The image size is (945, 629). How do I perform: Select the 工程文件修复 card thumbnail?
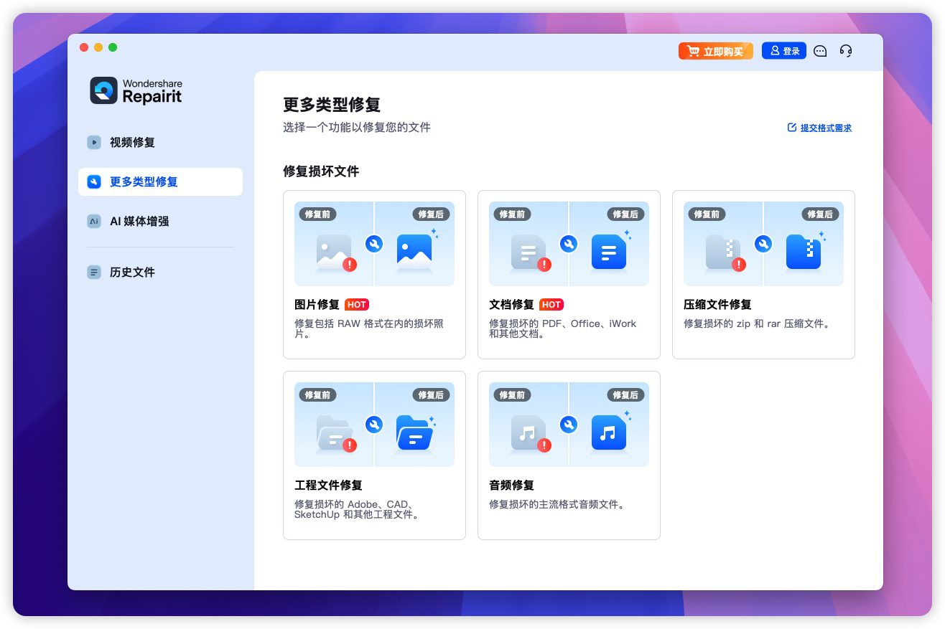click(x=374, y=425)
